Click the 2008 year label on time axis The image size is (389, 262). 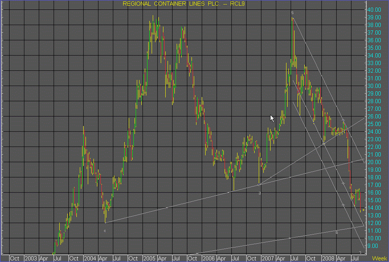[328, 259]
